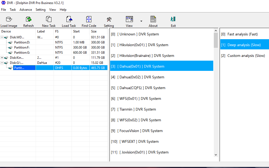Open the Task menu

(x=13, y=10)
